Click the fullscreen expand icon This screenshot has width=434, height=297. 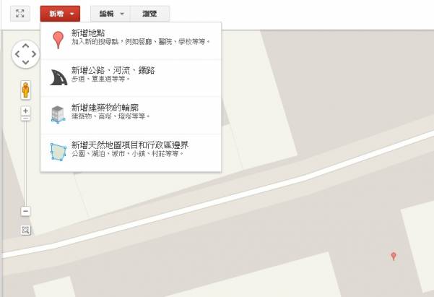pyautogui.click(x=20, y=13)
